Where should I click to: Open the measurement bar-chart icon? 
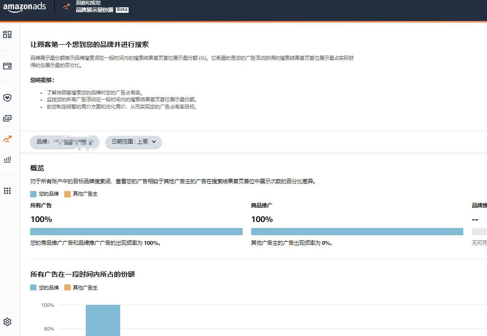coord(7,159)
